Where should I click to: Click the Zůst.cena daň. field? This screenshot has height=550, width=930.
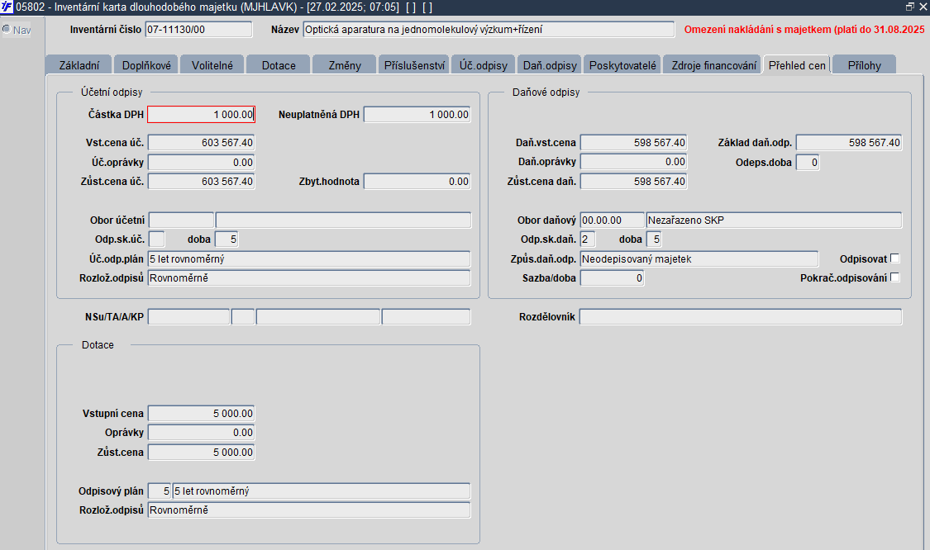(x=633, y=182)
